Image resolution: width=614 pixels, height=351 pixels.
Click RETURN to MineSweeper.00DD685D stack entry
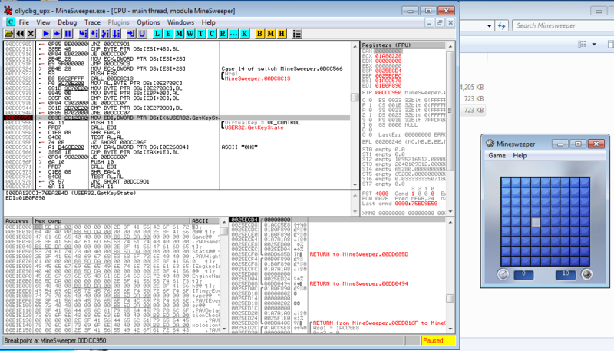(x=358, y=254)
